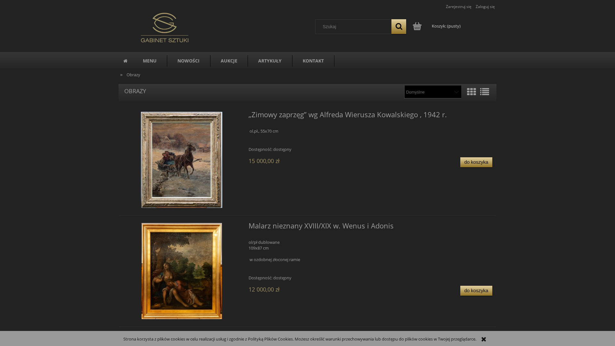This screenshot has width=615, height=346.
Task: Open Malarz nieznany Wenus i Adonis title
Action: point(321,226)
